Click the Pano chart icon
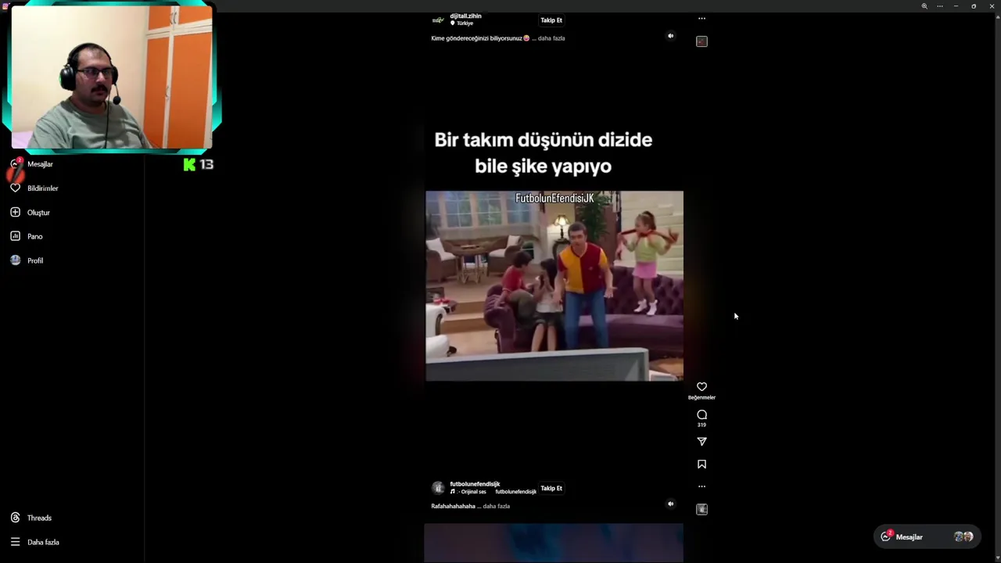 15,236
